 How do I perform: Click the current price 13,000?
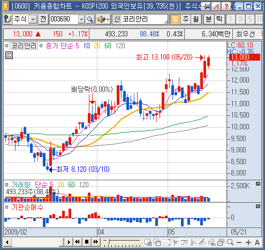pos(23,34)
